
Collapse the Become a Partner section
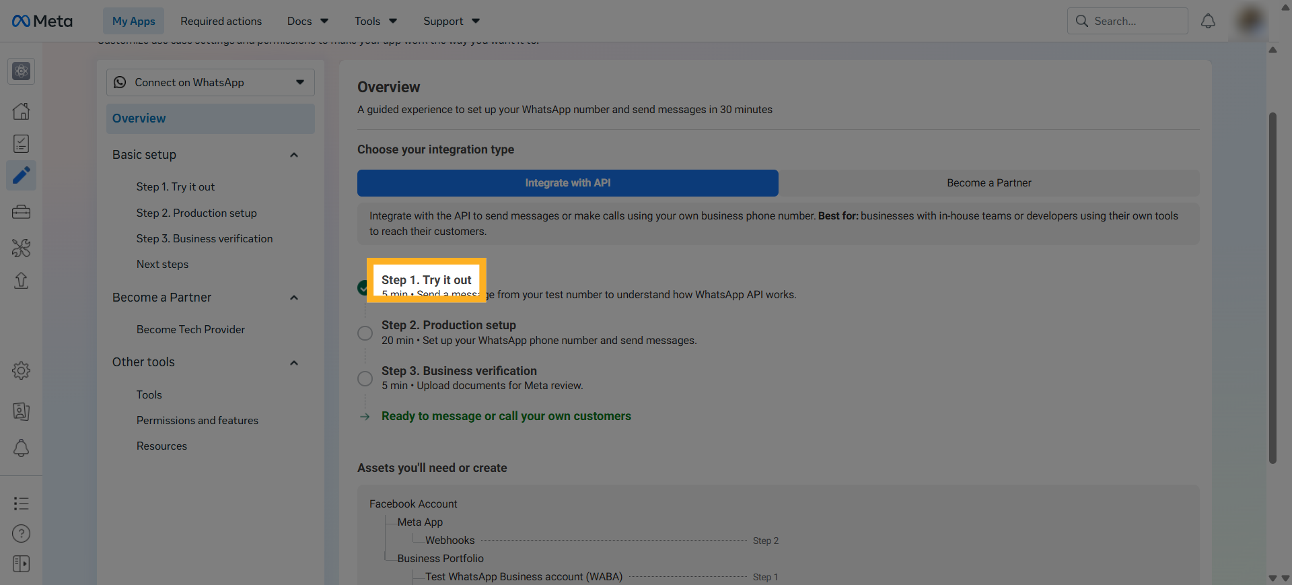(x=294, y=298)
